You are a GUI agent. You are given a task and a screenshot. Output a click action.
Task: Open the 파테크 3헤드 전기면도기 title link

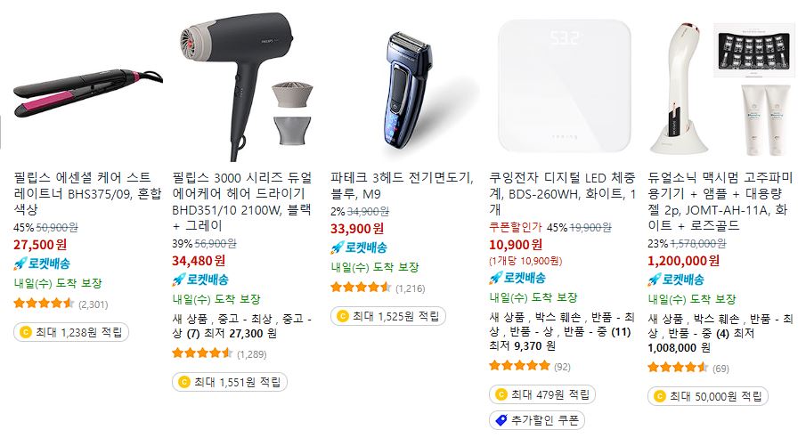(402, 185)
